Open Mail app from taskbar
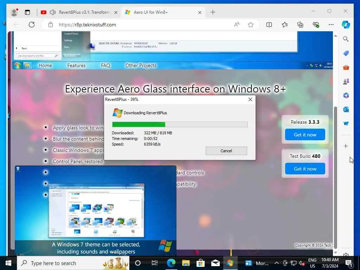The width and height of the screenshot is (360, 270). [x=216, y=263]
